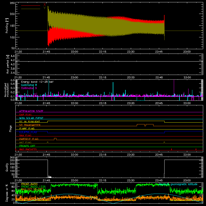Click 21:30 tick under the Flags plot

[18, 155]
